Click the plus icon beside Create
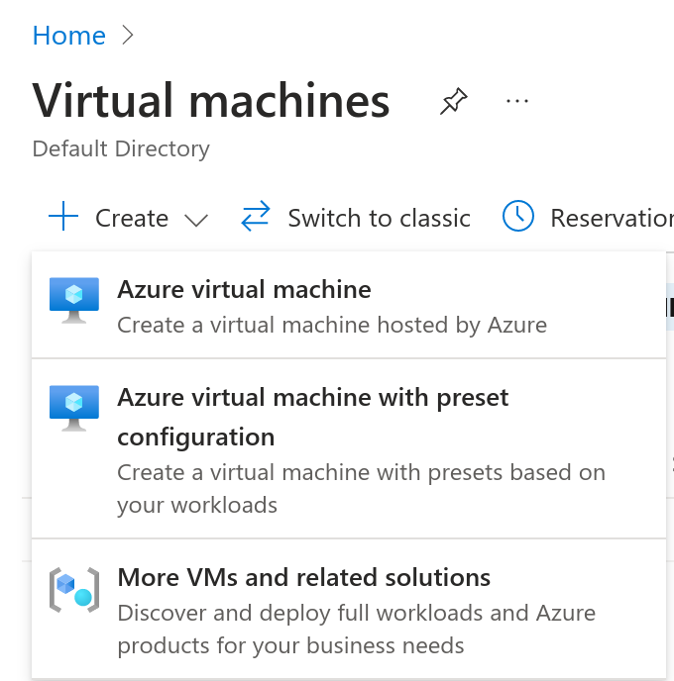 tap(63, 216)
